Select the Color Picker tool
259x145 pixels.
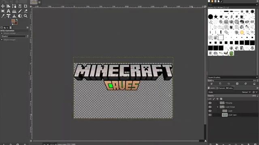(3, 16)
